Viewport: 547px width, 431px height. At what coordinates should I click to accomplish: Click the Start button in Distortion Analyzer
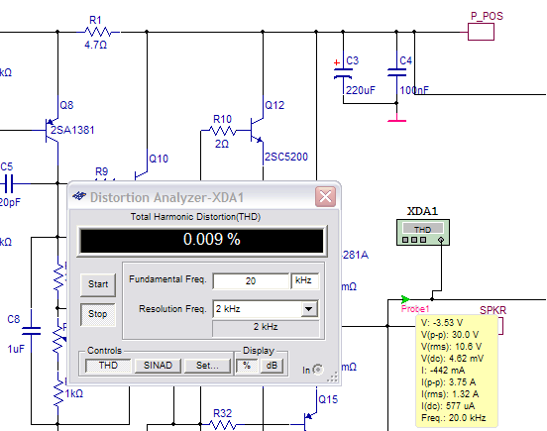pyautogui.click(x=98, y=284)
